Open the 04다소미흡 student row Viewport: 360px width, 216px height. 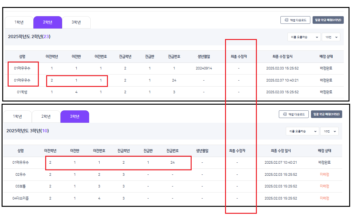point(21,198)
